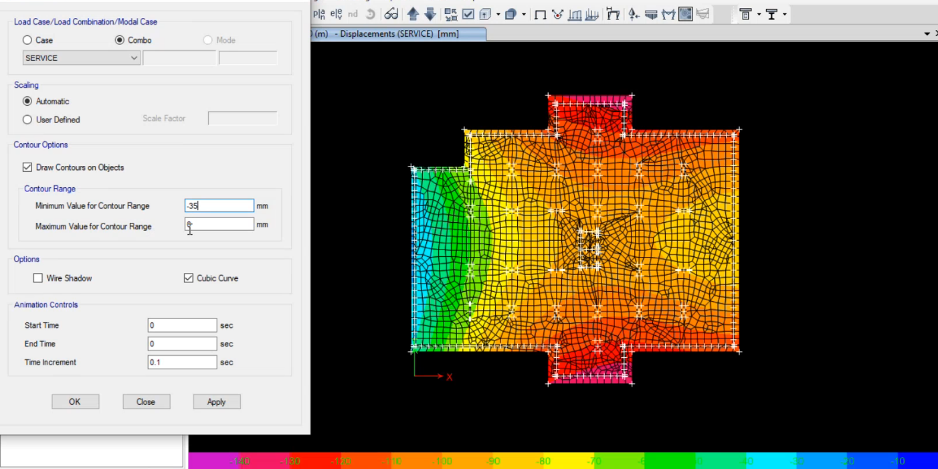Show deformed shape icon in toolbar
938x469 pixels.
[575, 15]
